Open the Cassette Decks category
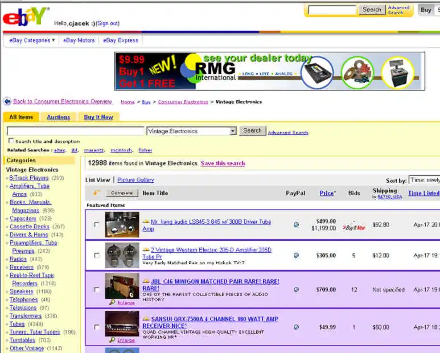The image size is (440, 353). (30, 227)
